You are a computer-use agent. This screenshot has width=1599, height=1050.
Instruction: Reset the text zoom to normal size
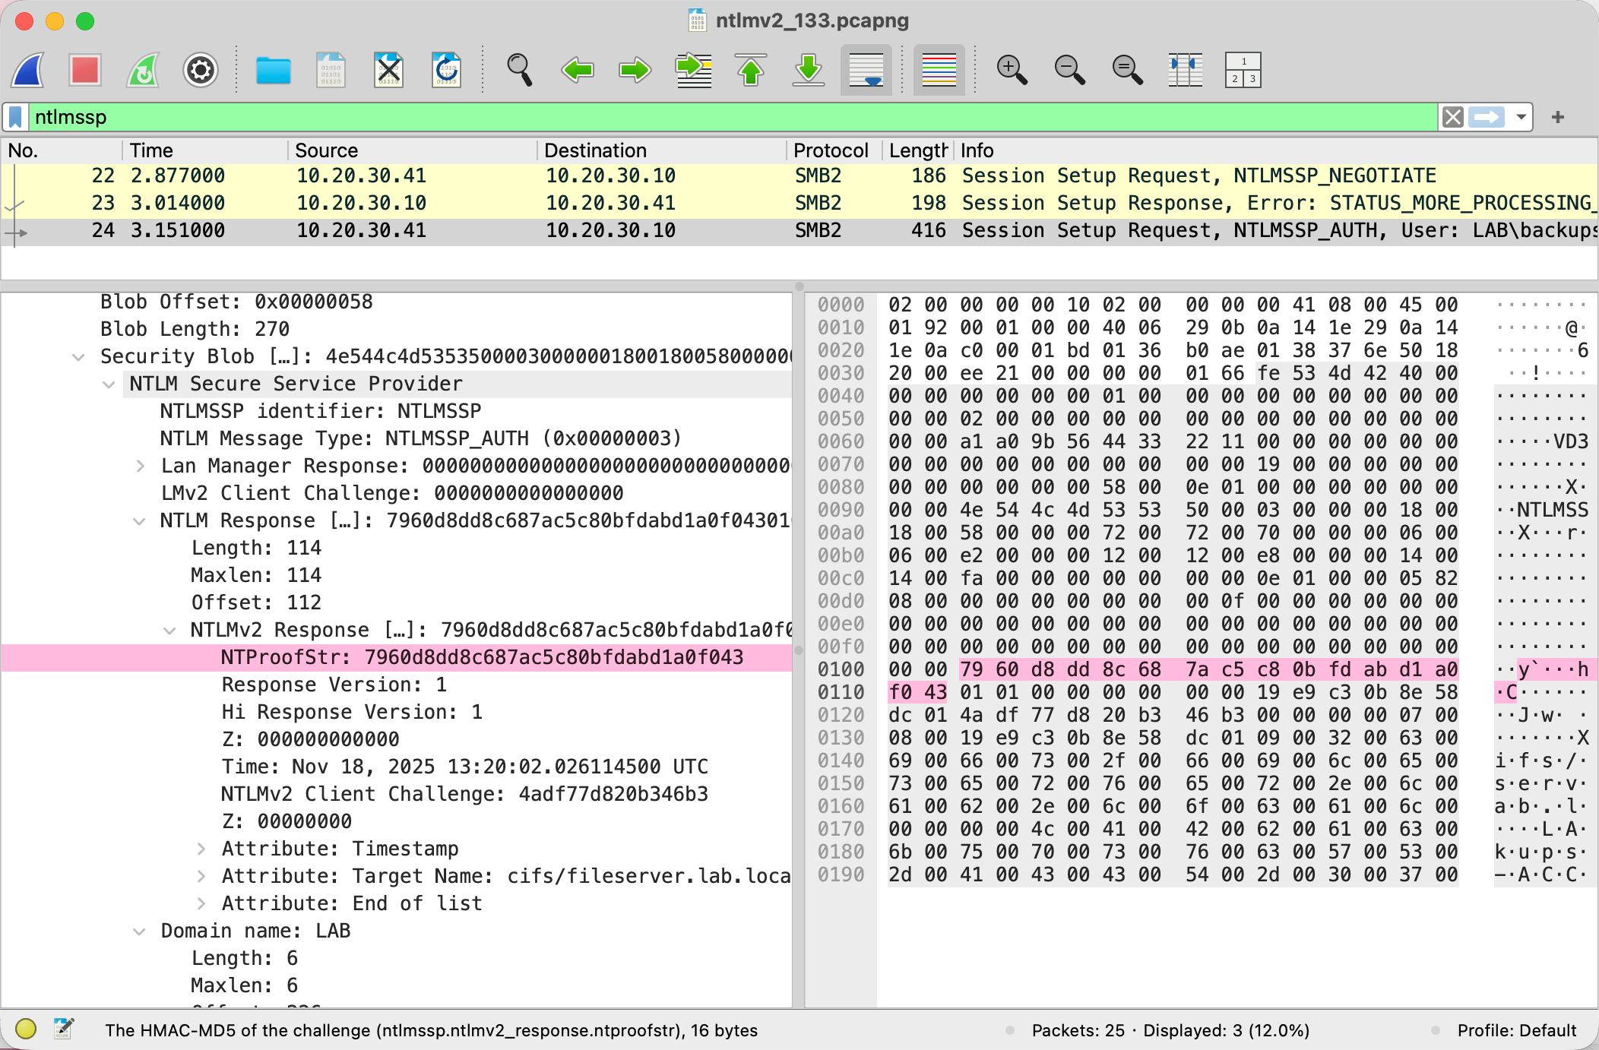click(x=1128, y=71)
